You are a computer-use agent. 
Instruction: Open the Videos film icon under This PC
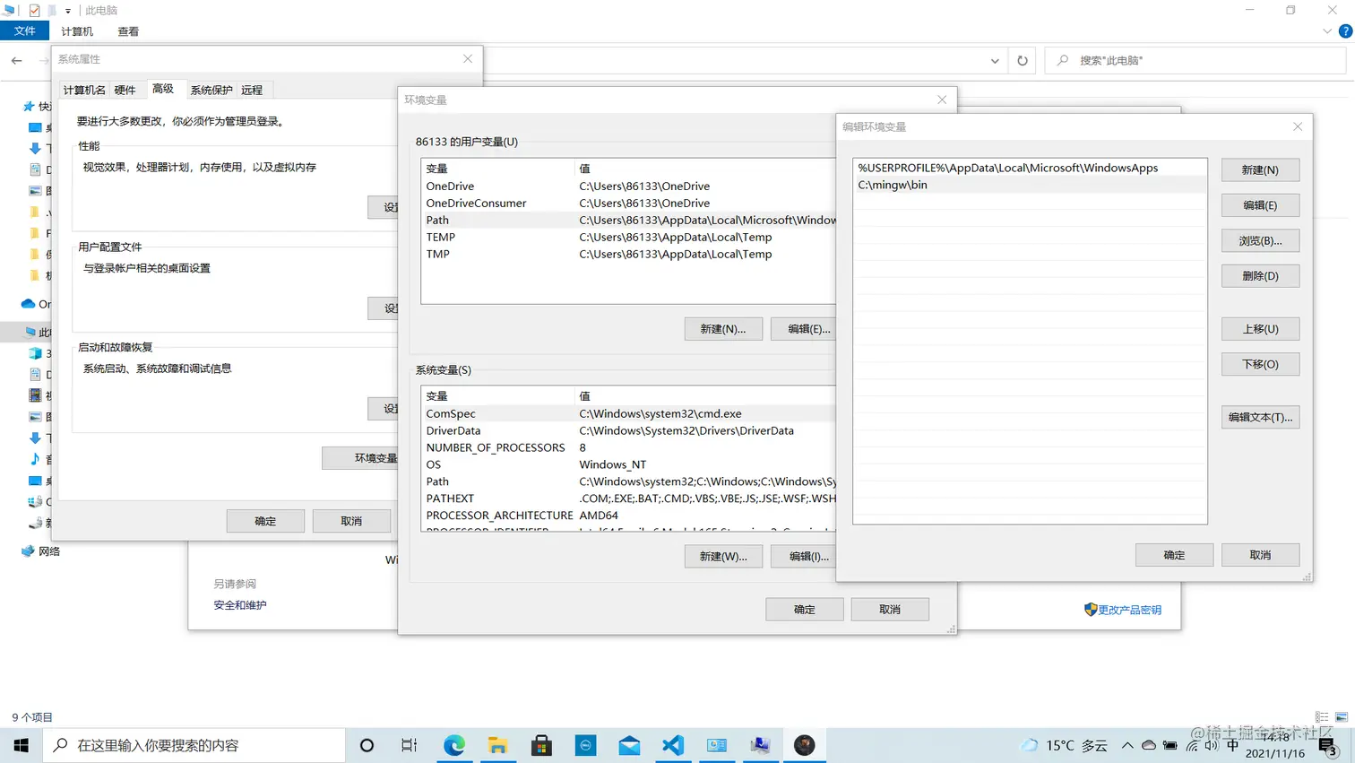(x=35, y=395)
